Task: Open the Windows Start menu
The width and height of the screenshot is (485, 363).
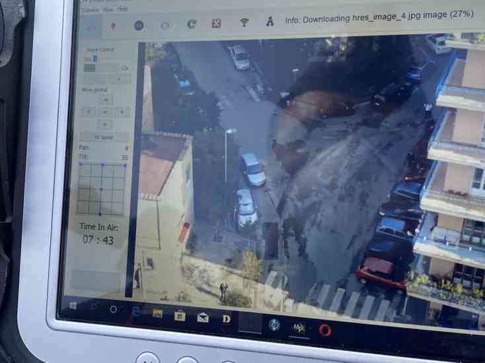Action: pyautogui.click(x=73, y=306)
